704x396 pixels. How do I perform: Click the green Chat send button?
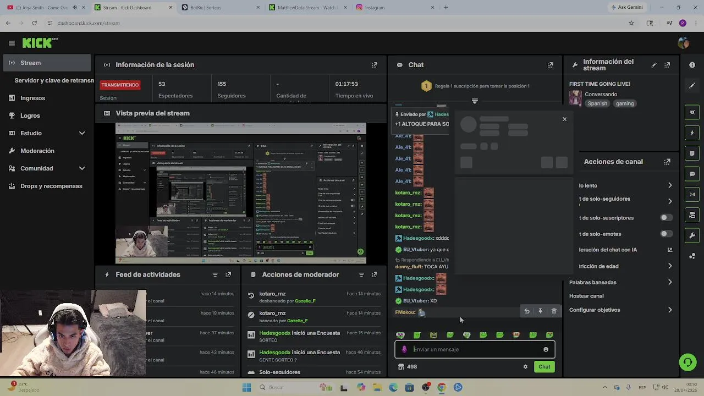click(x=544, y=367)
